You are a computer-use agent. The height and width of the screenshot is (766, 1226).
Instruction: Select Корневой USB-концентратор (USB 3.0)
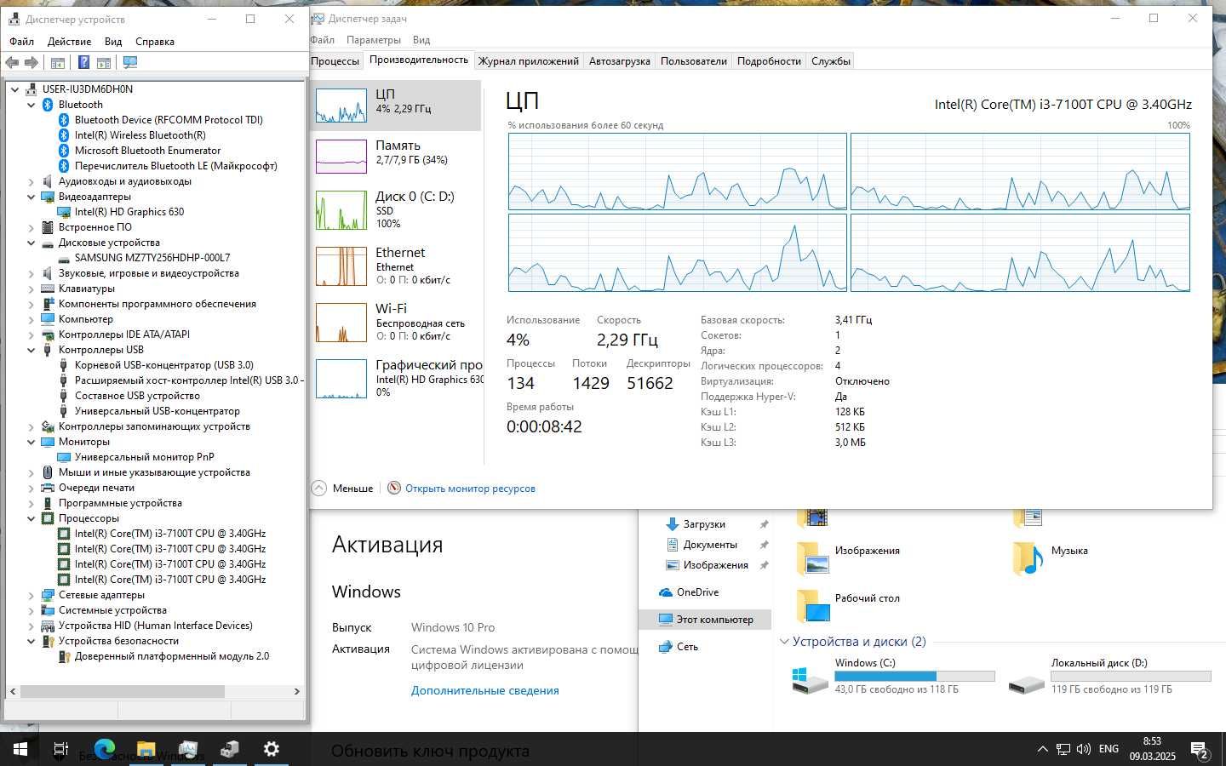pyautogui.click(x=163, y=365)
